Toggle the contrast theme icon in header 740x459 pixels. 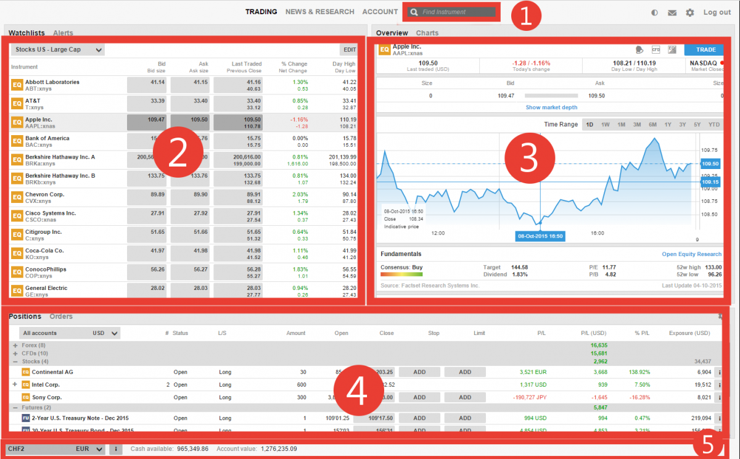654,12
